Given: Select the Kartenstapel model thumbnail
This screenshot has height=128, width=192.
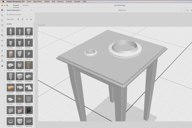Looking at the screenshot, I should tap(29, 88).
